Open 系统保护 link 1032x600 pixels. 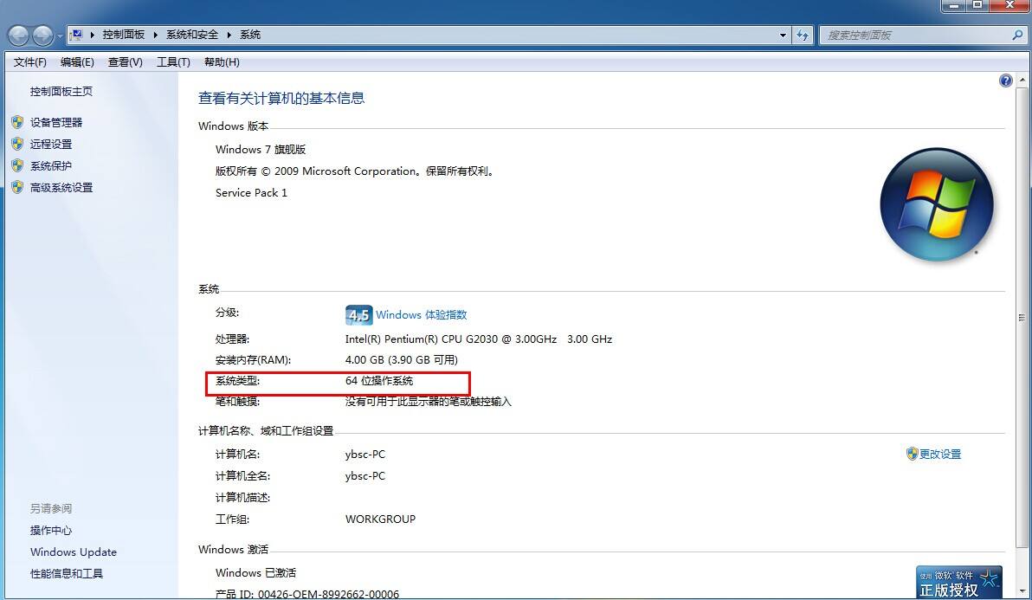[51, 165]
